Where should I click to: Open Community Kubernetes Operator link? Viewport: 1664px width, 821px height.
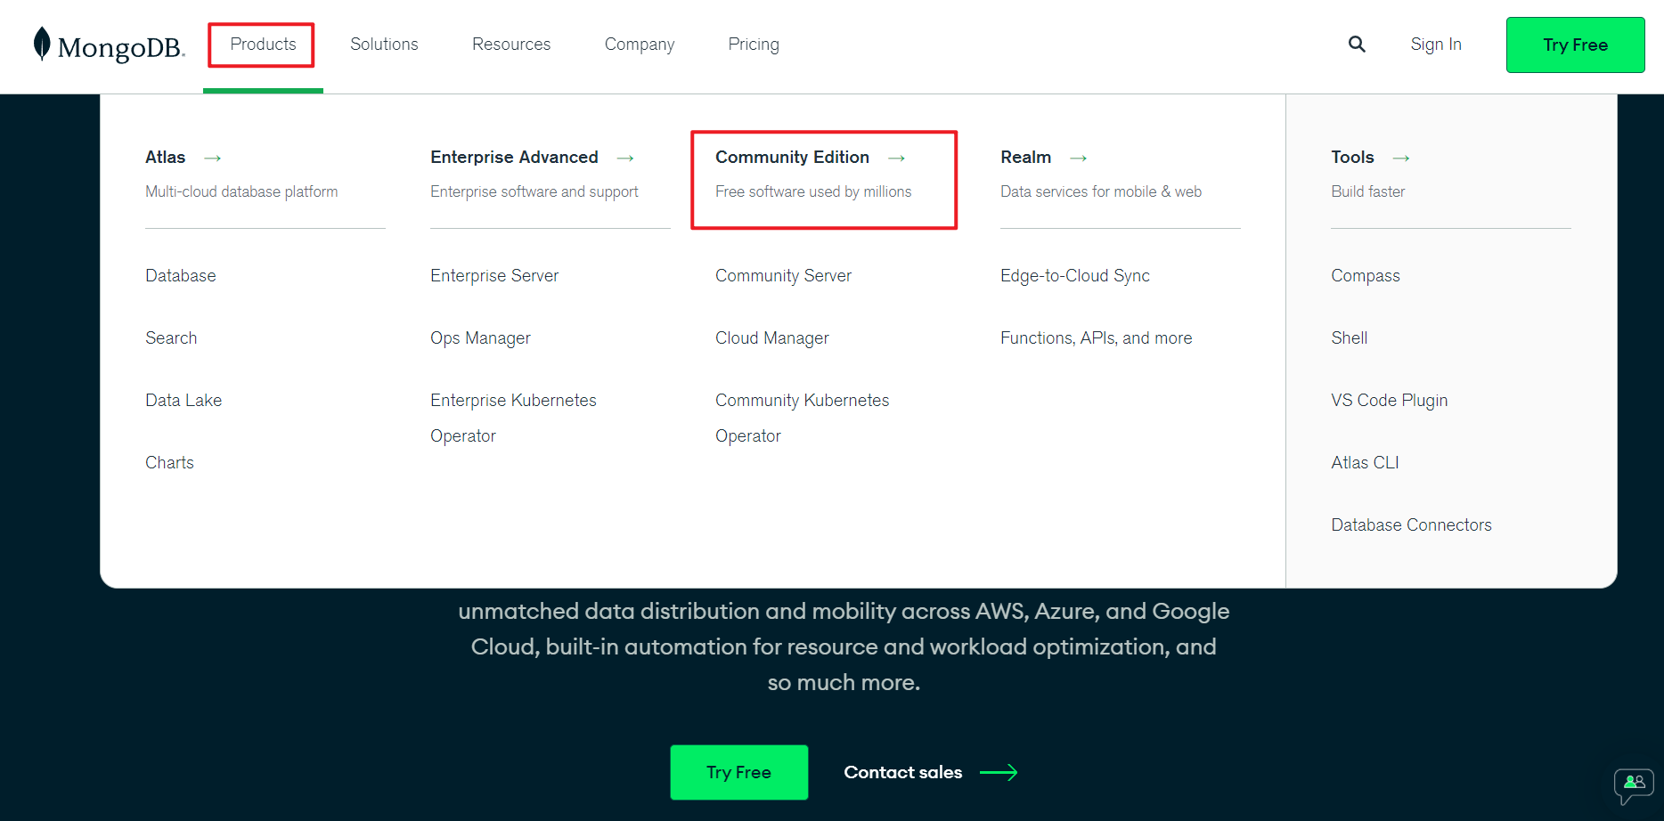pos(802,419)
